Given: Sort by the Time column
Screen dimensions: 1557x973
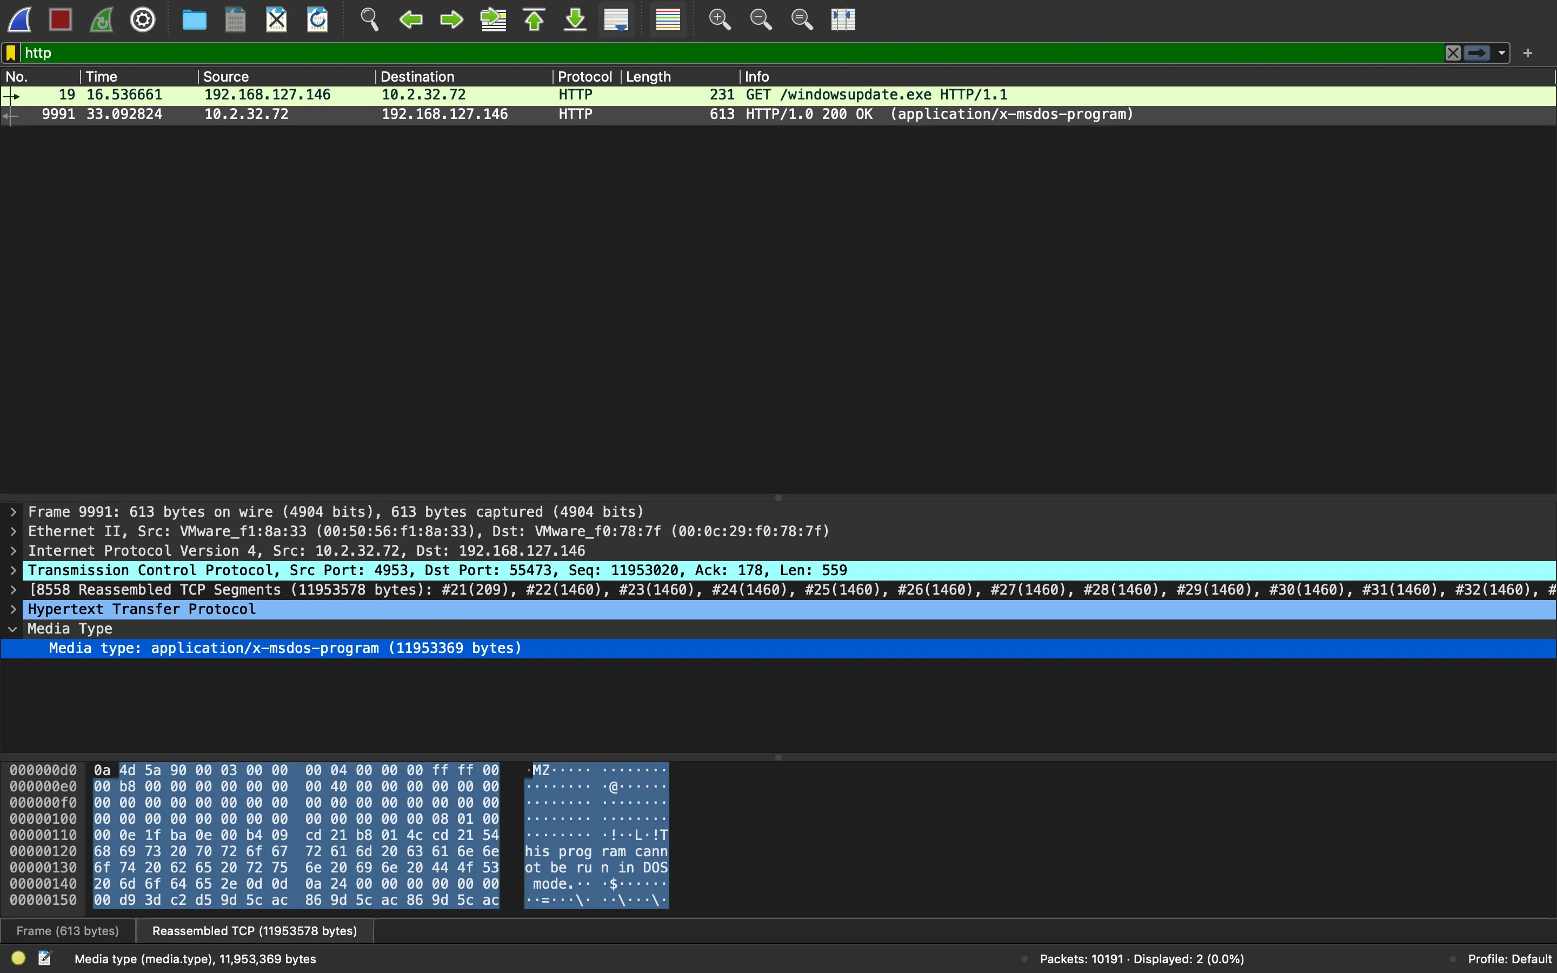Looking at the screenshot, I should [x=139, y=77].
